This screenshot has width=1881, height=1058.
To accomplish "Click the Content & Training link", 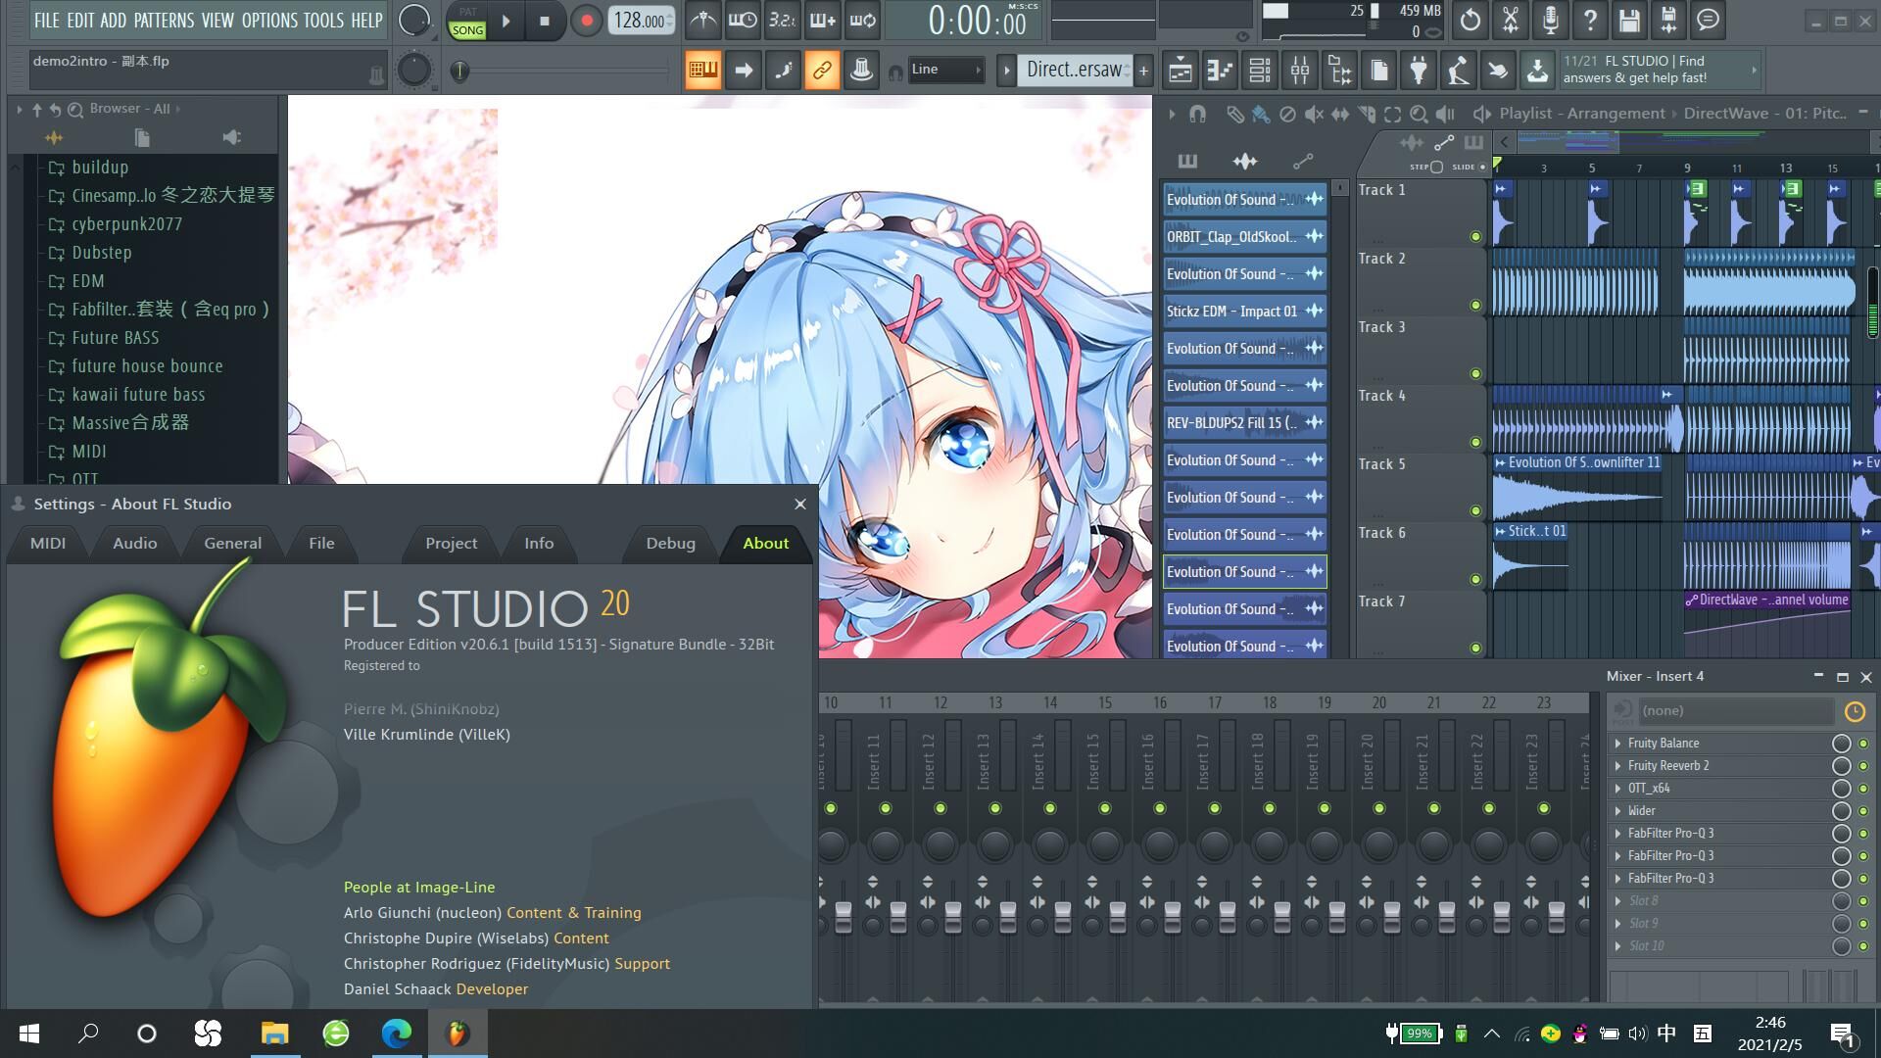I will (x=573, y=913).
